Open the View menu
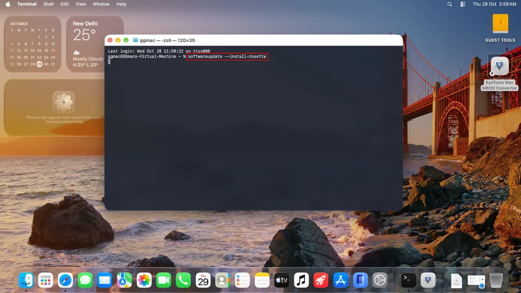The height and width of the screenshot is (293, 521). tap(81, 4)
